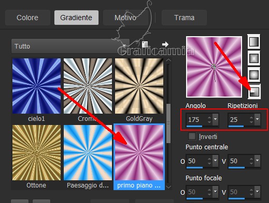Viewport: 269px width, 203px height.
Task: Choose the GoldGray gradient thumbnail
Action: pyautogui.click(x=139, y=86)
